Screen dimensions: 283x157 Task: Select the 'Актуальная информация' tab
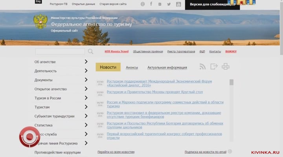pos(167,68)
